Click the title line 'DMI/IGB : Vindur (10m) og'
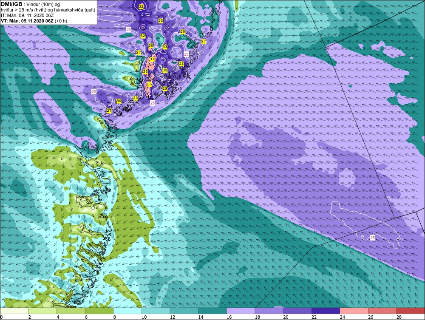Viewport: 425px width, 320px height. (30, 4)
